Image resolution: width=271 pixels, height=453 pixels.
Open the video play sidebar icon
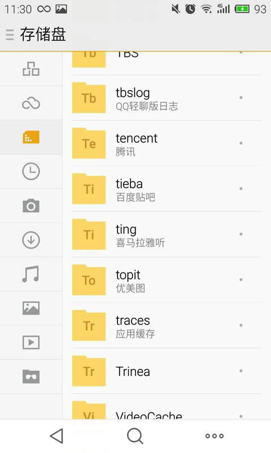pyautogui.click(x=31, y=343)
